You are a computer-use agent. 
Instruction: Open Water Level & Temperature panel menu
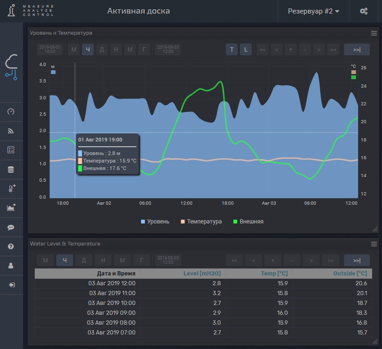[x=374, y=244]
